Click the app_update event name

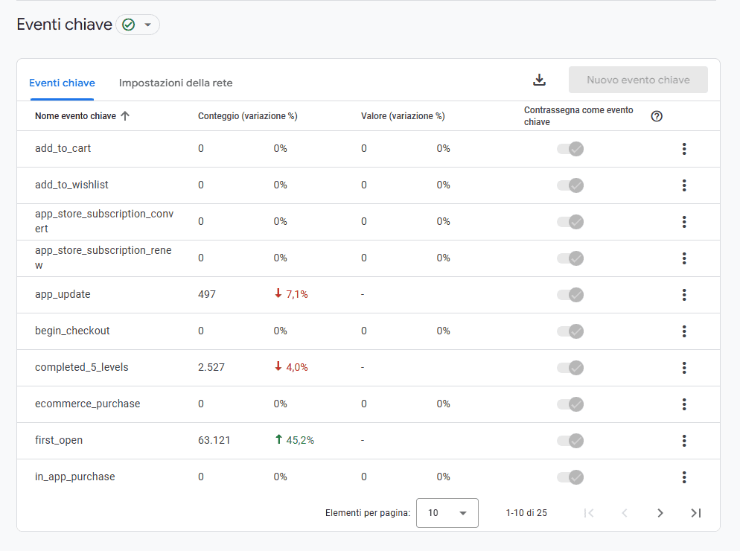[x=63, y=294]
